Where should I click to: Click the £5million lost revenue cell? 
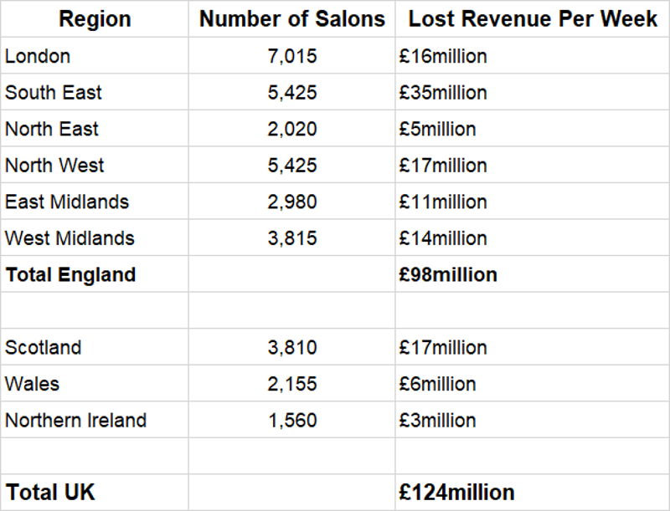438,129
